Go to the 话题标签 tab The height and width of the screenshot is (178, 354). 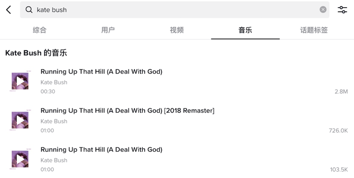[x=314, y=30]
